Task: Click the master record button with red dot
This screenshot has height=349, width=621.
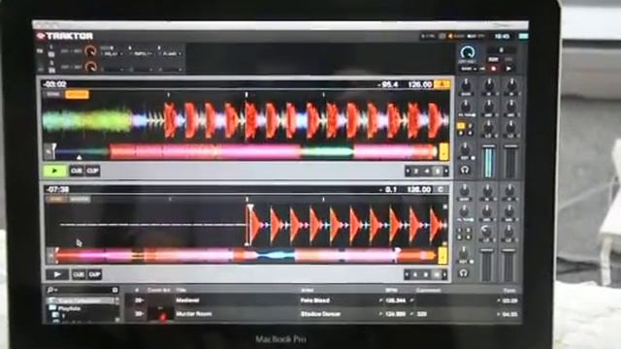Action: (494, 68)
